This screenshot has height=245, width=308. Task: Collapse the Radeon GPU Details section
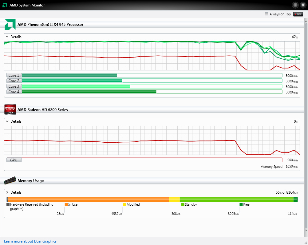click(7, 121)
